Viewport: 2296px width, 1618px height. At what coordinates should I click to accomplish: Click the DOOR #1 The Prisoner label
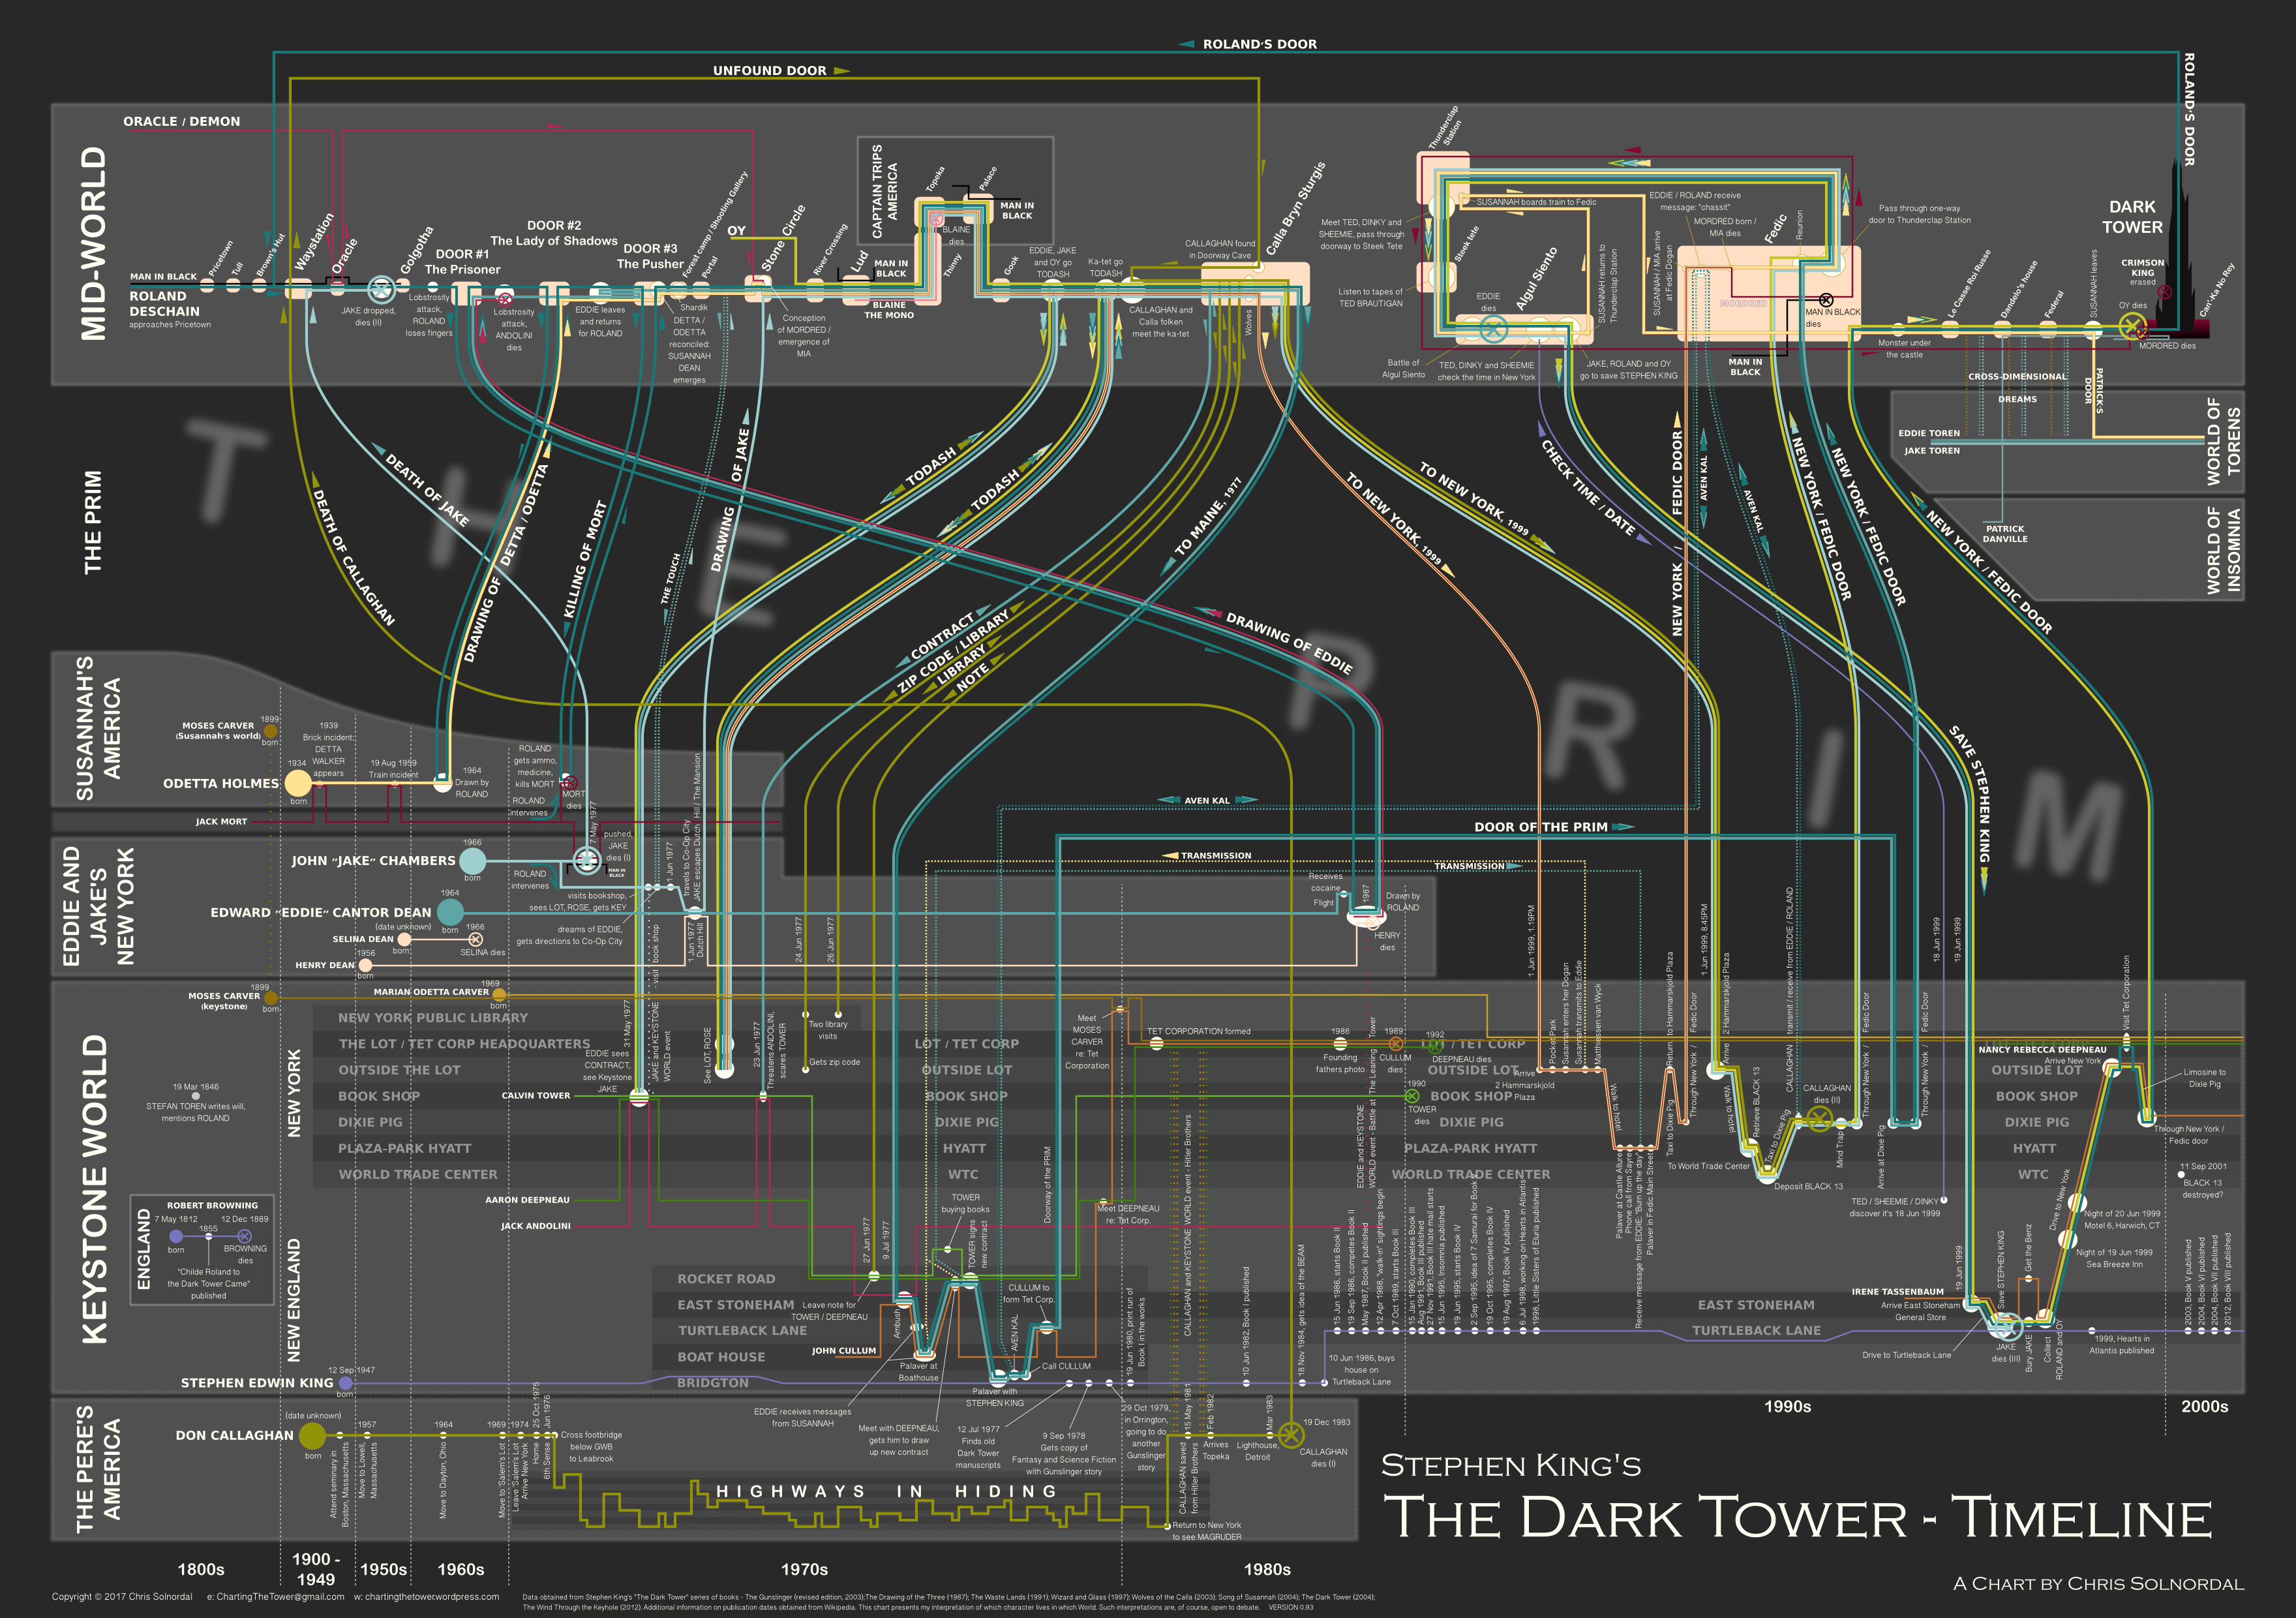(x=462, y=262)
